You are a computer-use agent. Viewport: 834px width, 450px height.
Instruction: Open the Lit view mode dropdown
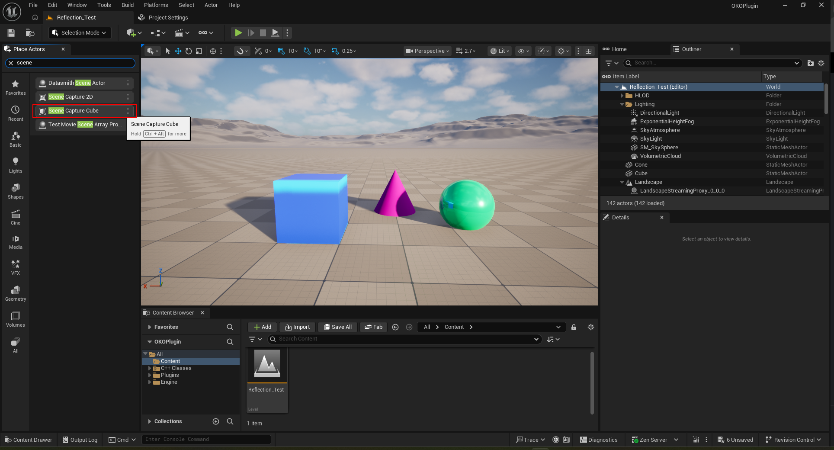(x=500, y=51)
